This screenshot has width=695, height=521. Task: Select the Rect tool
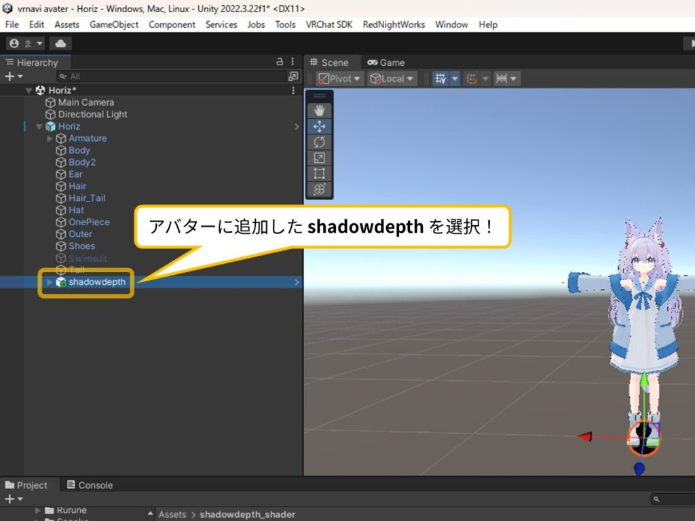[x=320, y=173]
